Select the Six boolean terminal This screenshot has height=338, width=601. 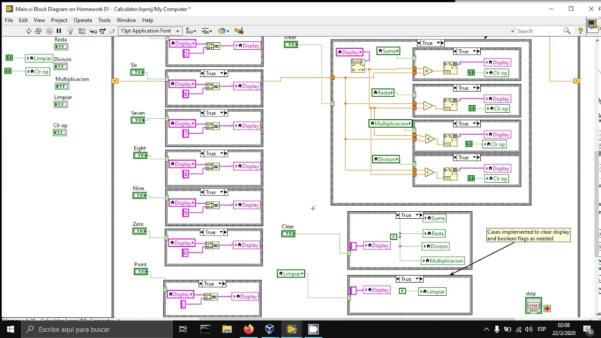click(138, 72)
